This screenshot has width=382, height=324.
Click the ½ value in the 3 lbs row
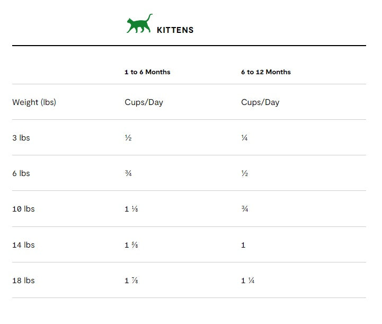pyautogui.click(x=128, y=138)
